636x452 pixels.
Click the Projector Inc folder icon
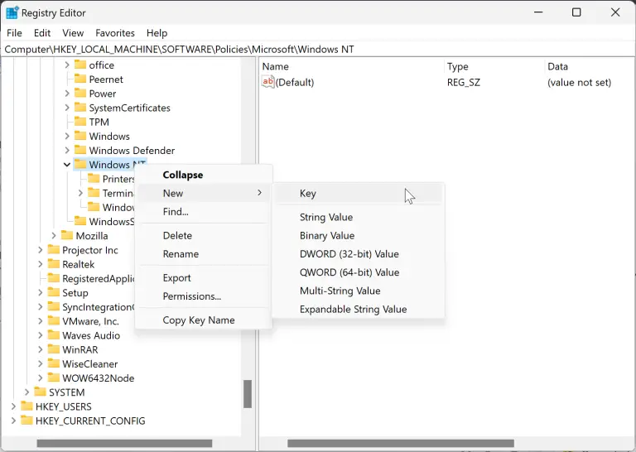pos(54,250)
